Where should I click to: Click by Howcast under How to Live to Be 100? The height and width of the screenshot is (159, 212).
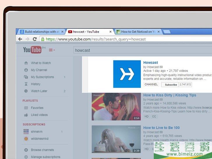click(x=151, y=132)
